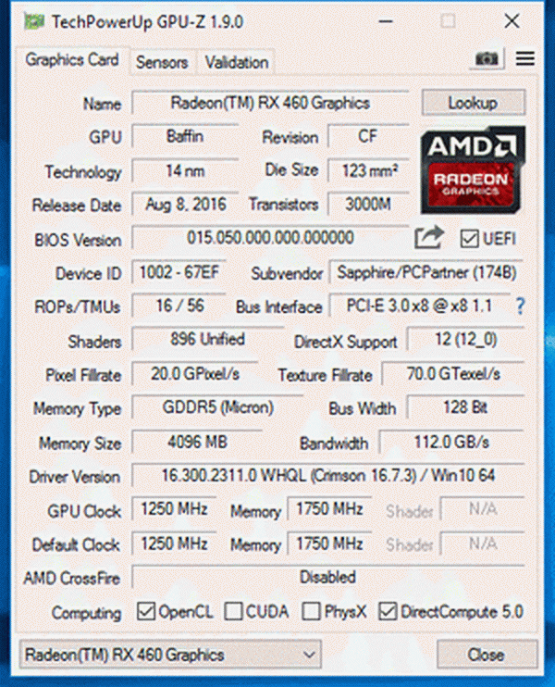The width and height of the screenshot is (555, 687).
Task: Click the Device ID value 1002 - 67EF
Action: tap(179, 272)
